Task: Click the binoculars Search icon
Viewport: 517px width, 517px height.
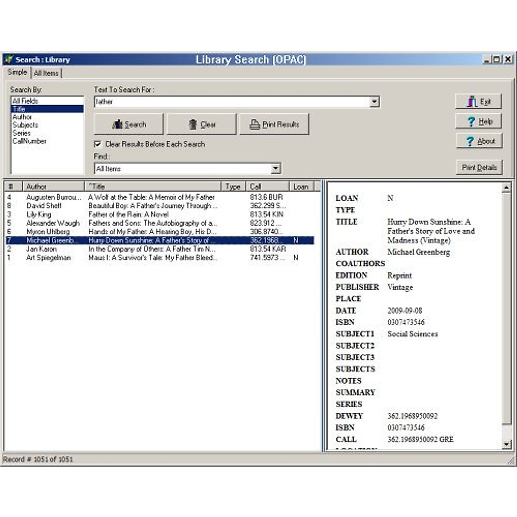Action: [117, 125]
